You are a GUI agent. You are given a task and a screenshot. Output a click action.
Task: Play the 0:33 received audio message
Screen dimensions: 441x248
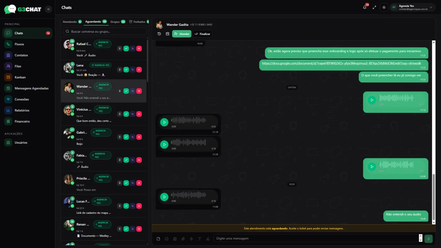164,122
